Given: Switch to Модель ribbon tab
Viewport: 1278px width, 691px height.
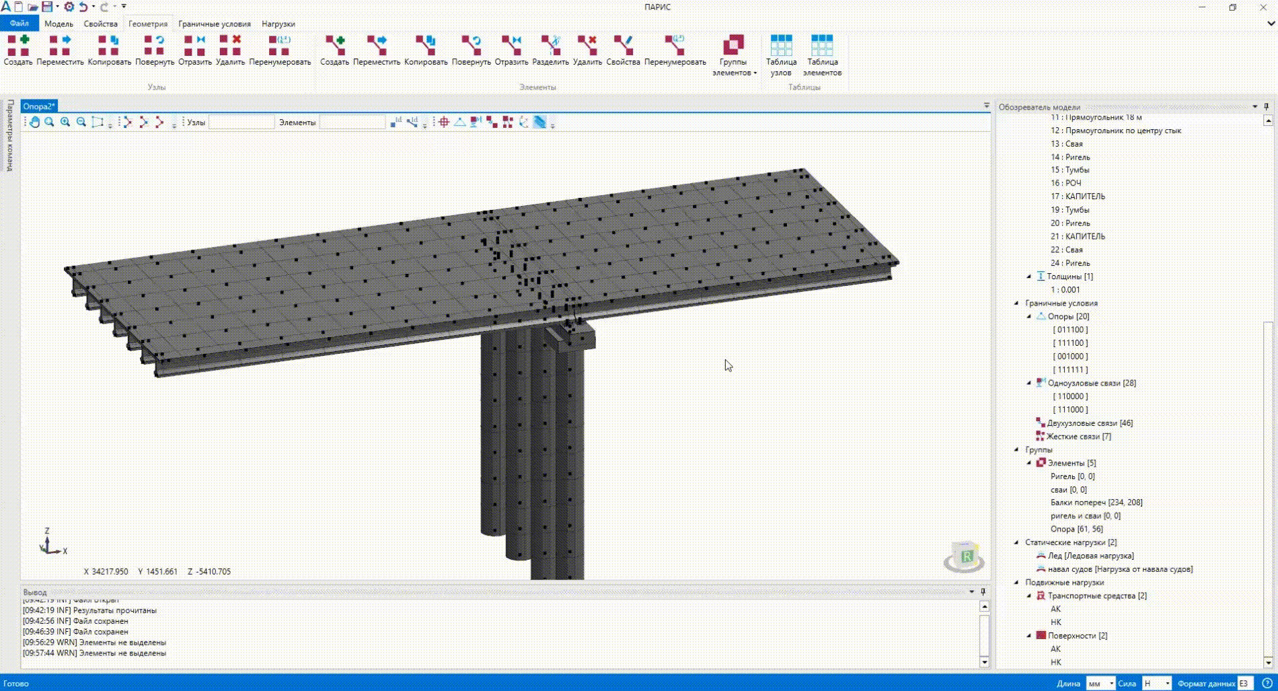Looking at the screenshot, I should (59, 24).
